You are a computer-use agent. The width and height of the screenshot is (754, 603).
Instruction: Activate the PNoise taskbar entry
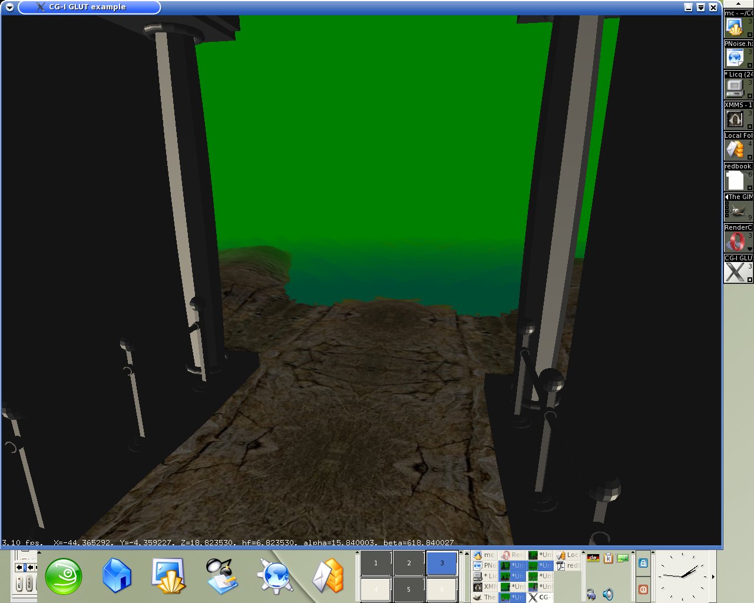pos(484,566)
